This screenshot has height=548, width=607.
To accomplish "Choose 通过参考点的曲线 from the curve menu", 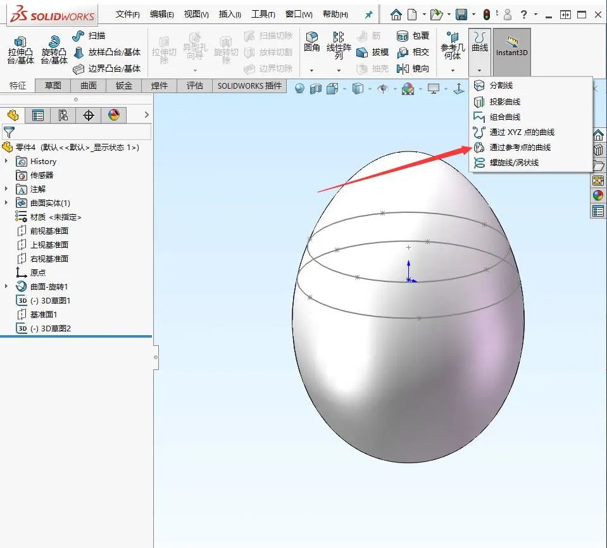I will pos(519,148).
